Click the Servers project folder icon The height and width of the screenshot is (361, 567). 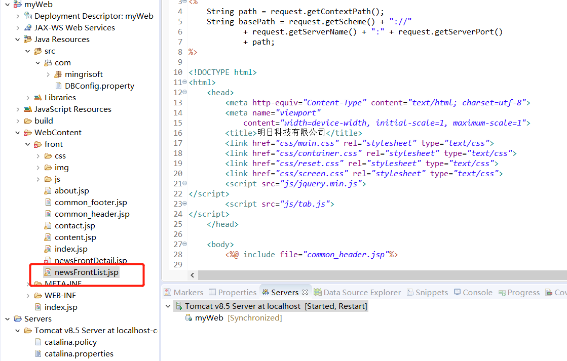coord(18,318)
